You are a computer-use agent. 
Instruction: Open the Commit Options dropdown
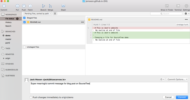pyautogui.click(x=177, y=79)
